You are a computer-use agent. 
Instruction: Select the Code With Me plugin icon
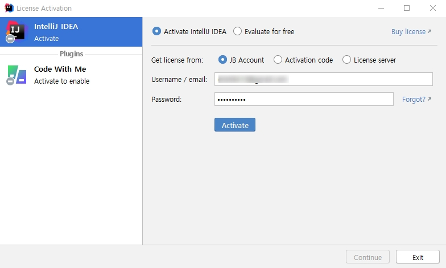click(16, 75)
